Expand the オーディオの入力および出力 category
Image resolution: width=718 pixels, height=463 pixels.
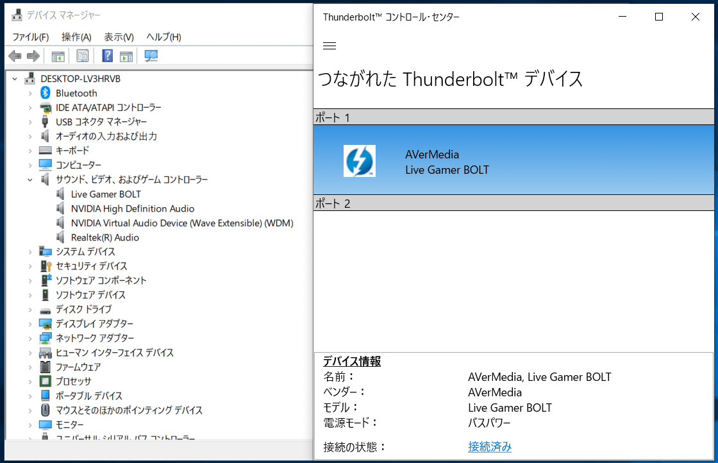click(x=30, y=137)
